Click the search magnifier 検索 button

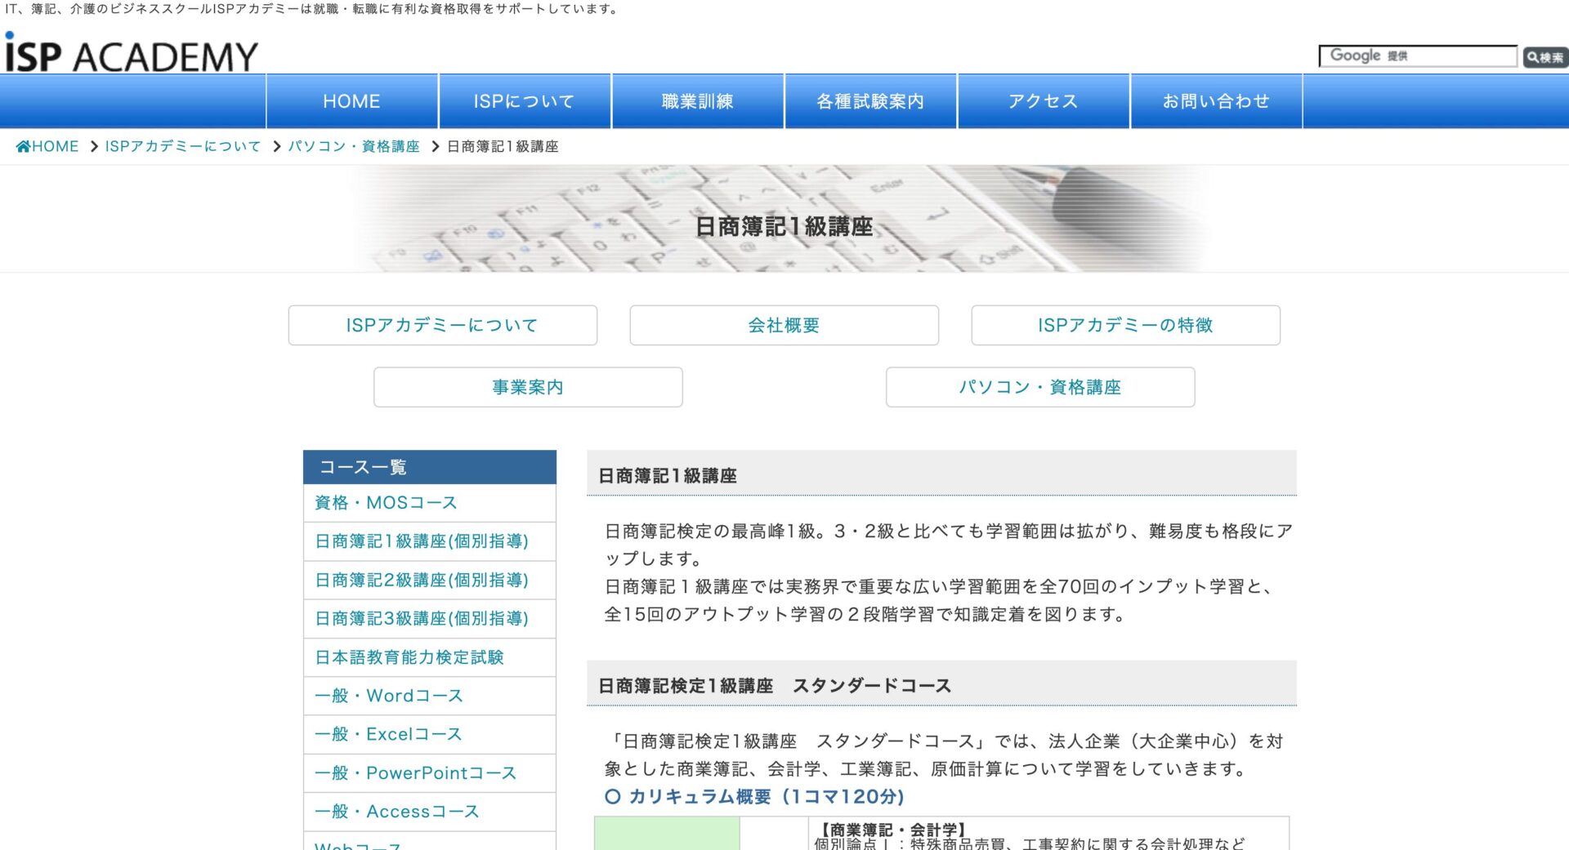pos(1544,56)
